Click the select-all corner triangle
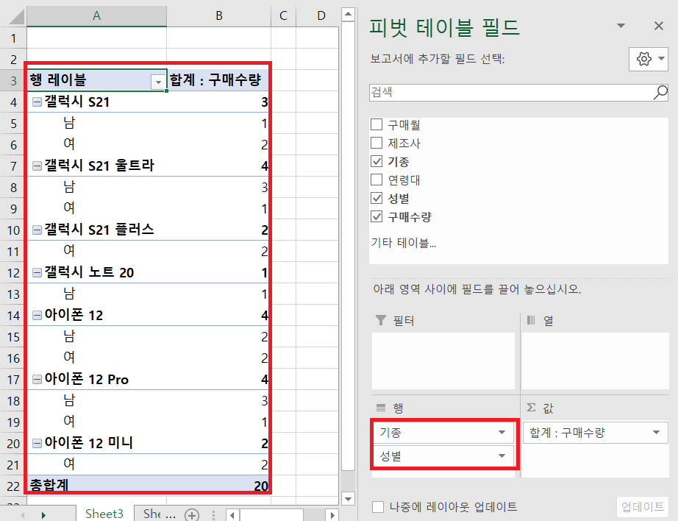This screenshot has height=521, width=678. pyautogui.click(x=17, y=17)
